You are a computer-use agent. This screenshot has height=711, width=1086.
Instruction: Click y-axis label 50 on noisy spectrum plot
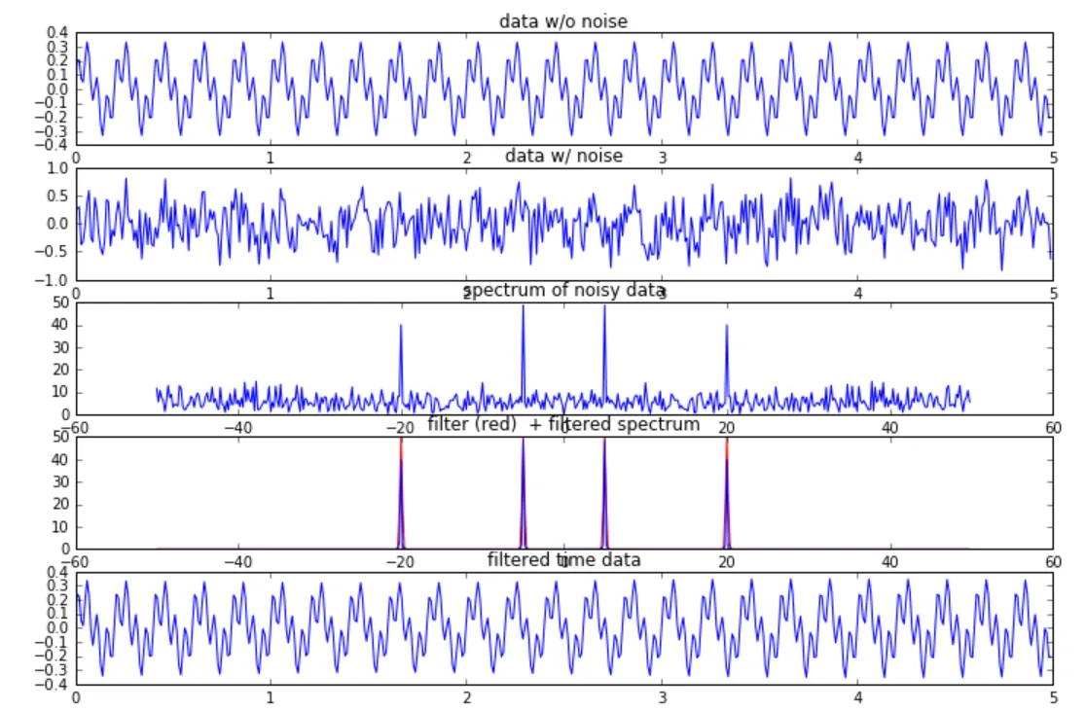pos(60,302)
